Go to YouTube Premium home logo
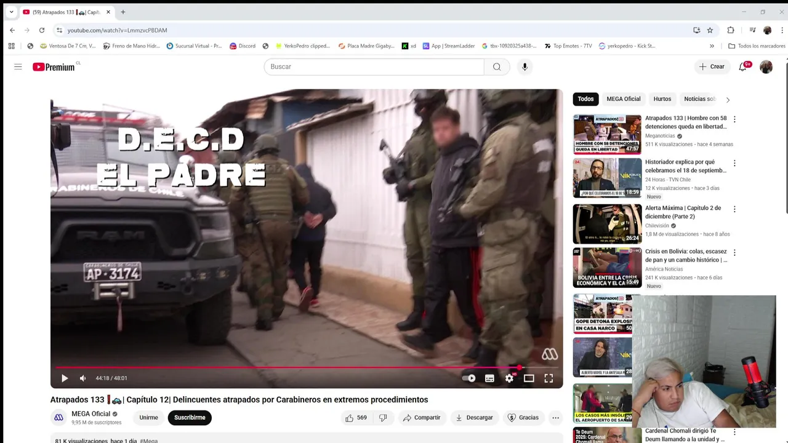The width and height of the screenshot is (788, 443). pos(54,66)
